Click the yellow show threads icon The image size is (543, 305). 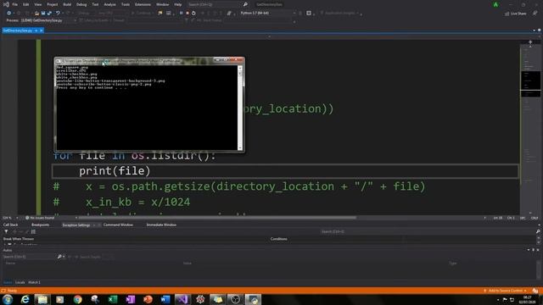(x=160, y=14)
